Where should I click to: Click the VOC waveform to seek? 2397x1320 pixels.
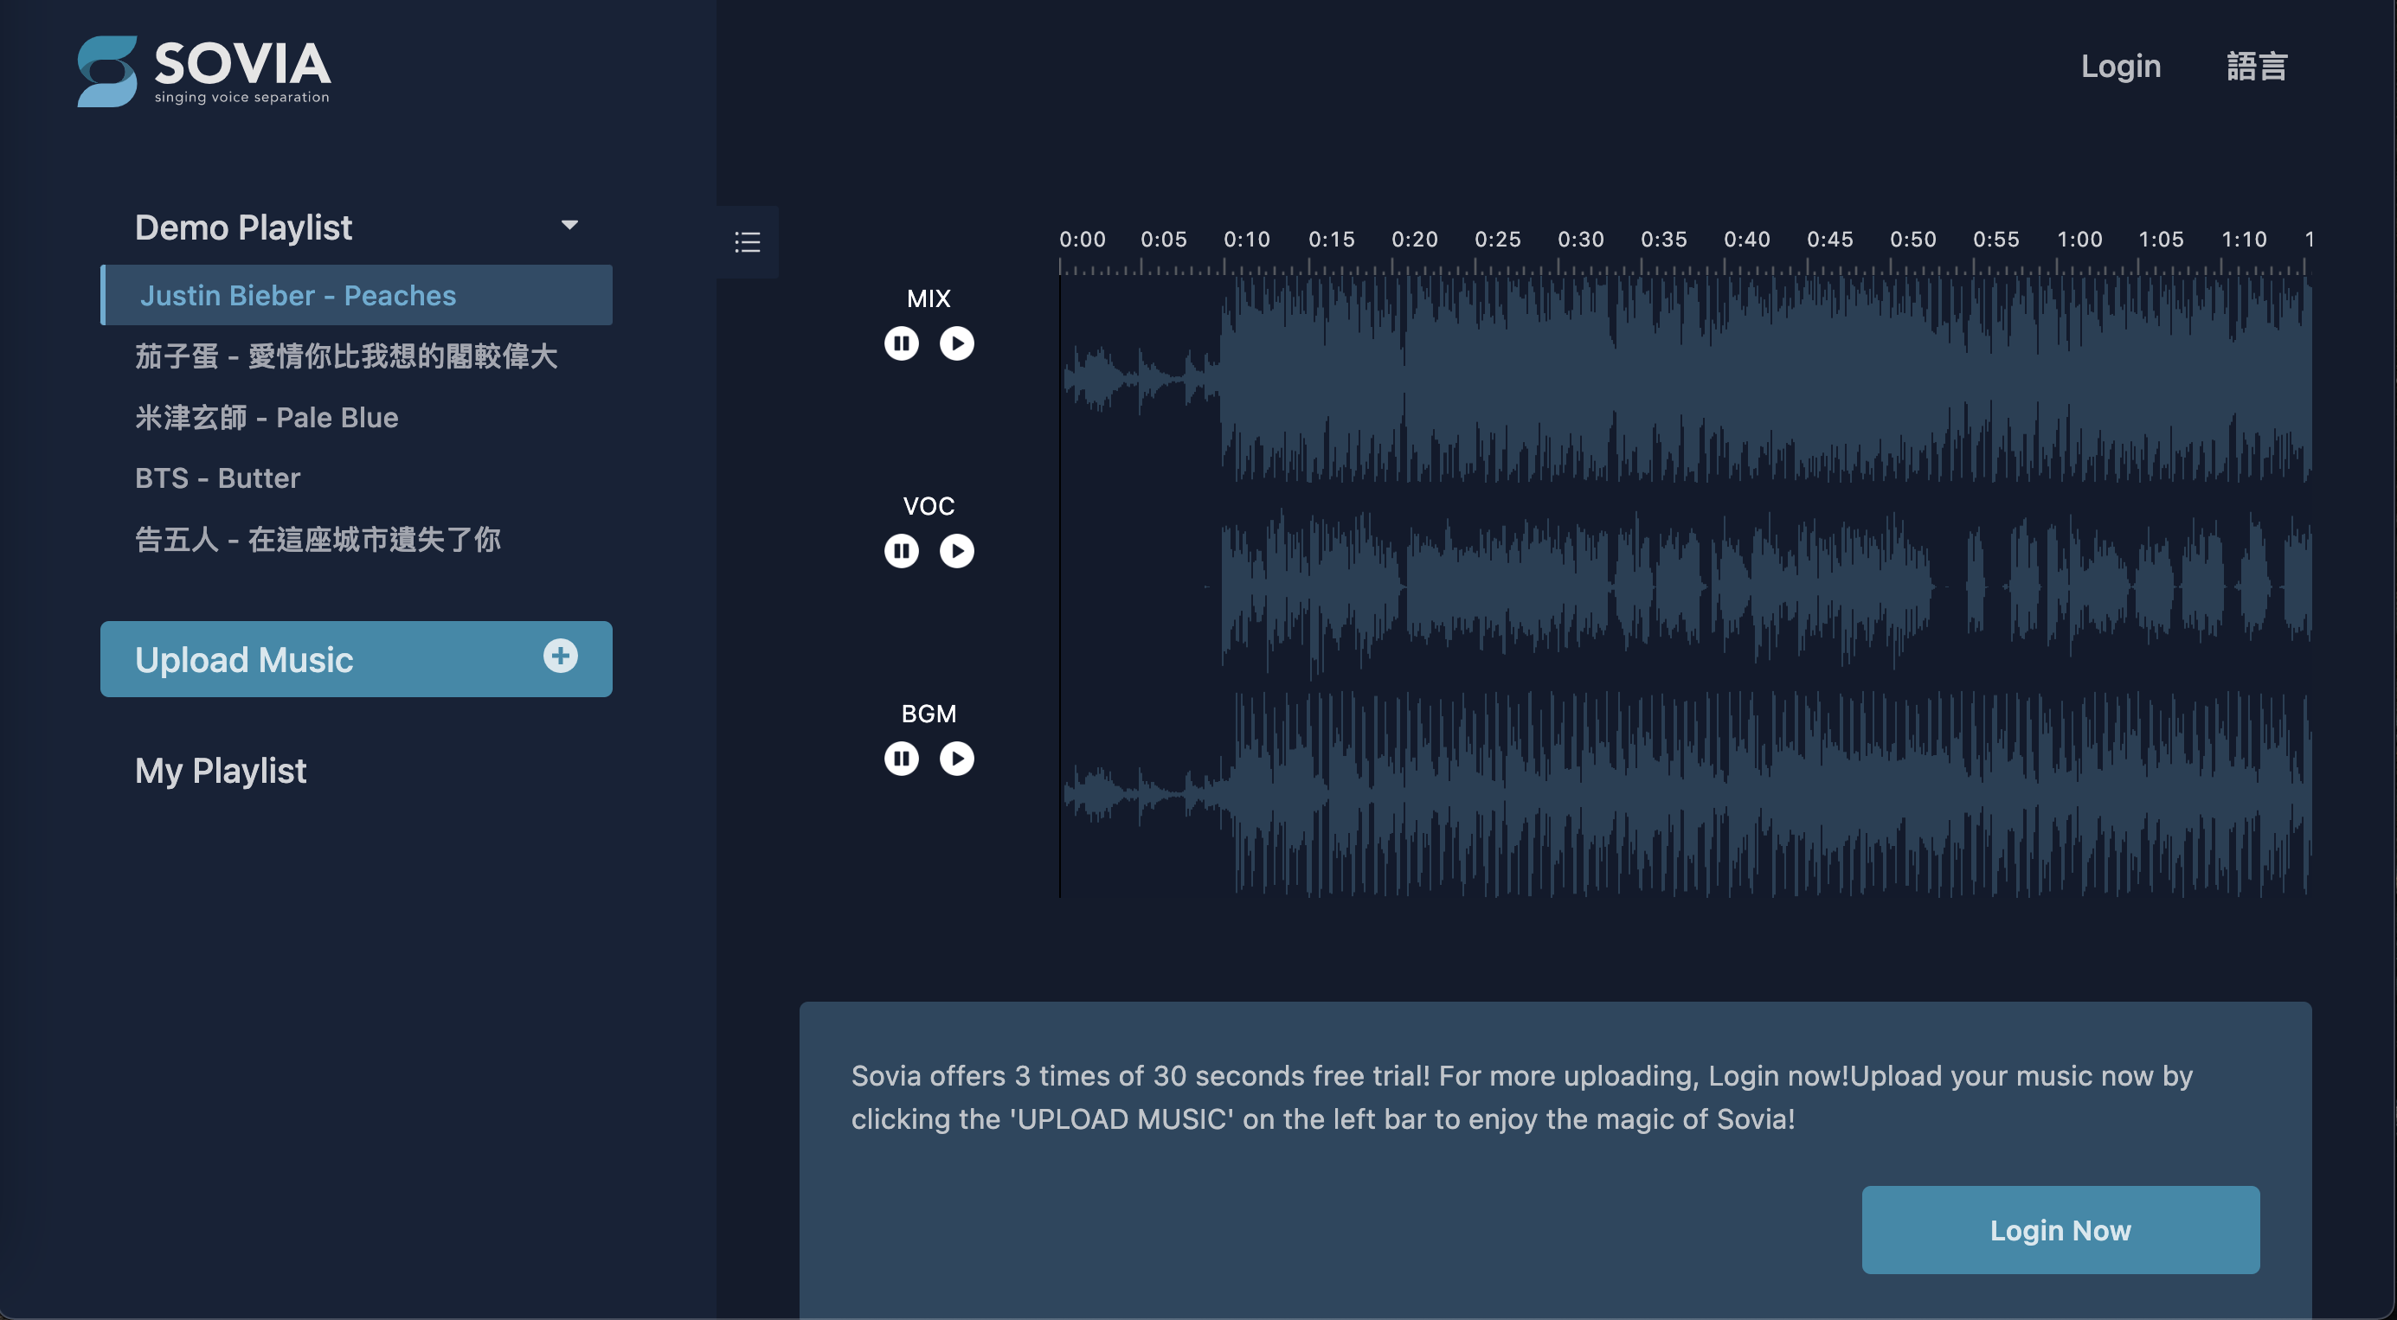click(1685, 587)
